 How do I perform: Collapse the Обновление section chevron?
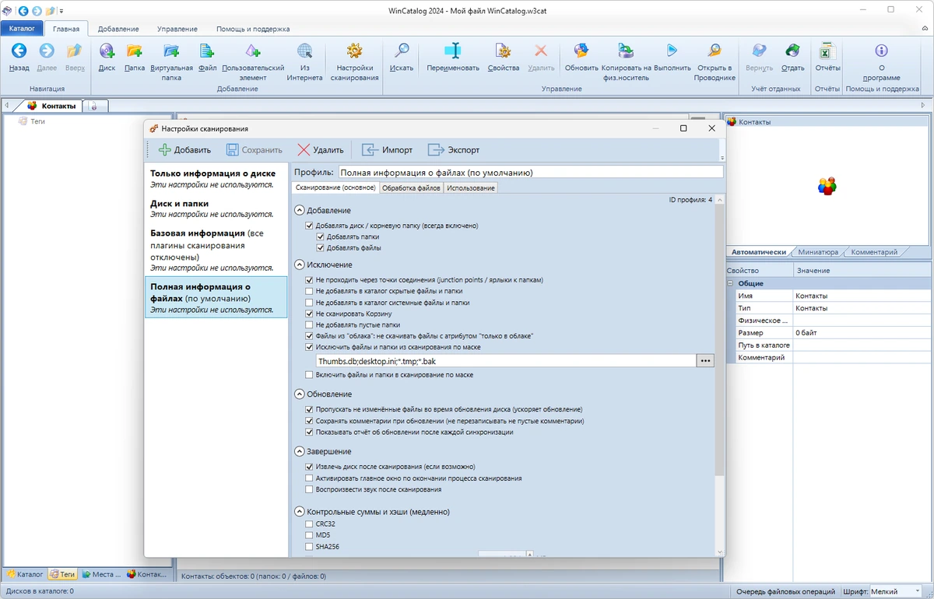click(300, 394)
